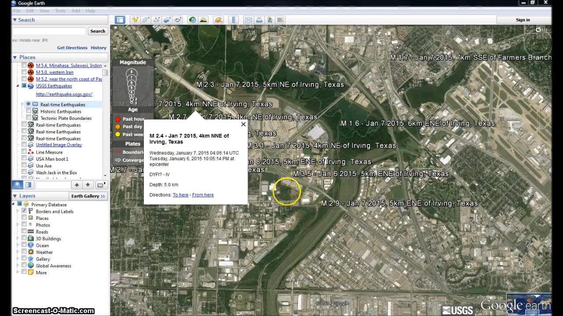Collapse the Primary Database tree
Image resolution: width=563 pixels, height=316 pixels.
coord(14,204)
